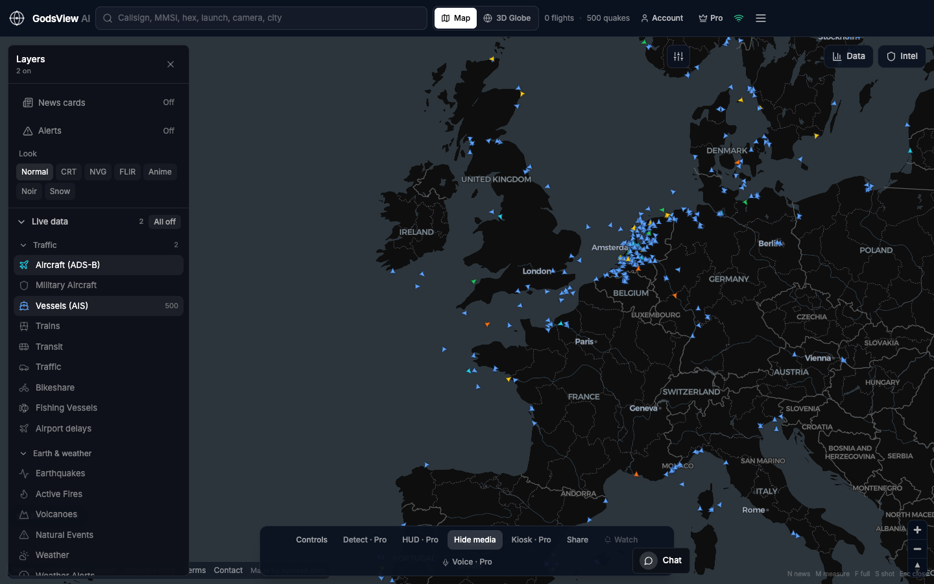Collapse the Traffic subsection chevron
Screen dimensions: 934x584
point(23,245)
